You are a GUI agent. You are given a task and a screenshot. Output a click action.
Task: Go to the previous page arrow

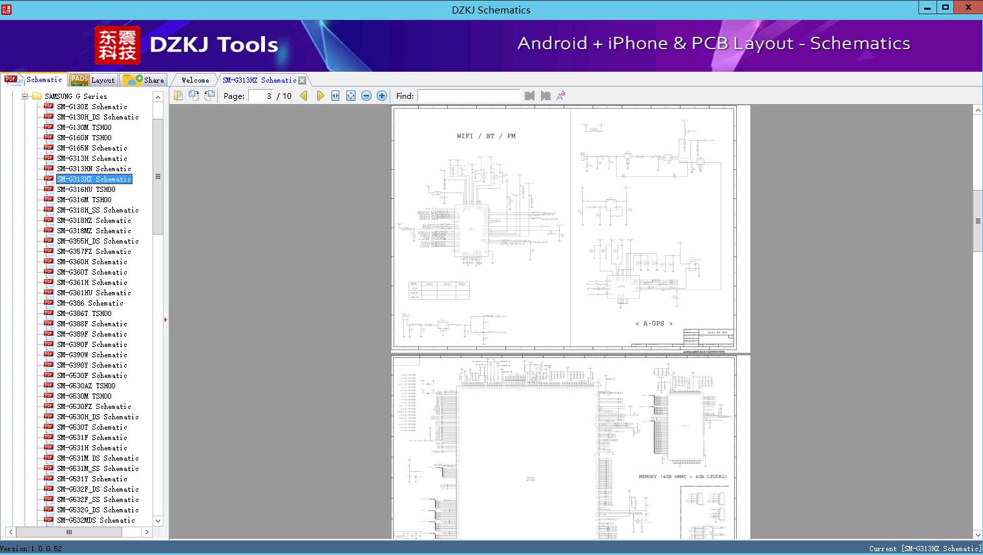coord(304,96)
